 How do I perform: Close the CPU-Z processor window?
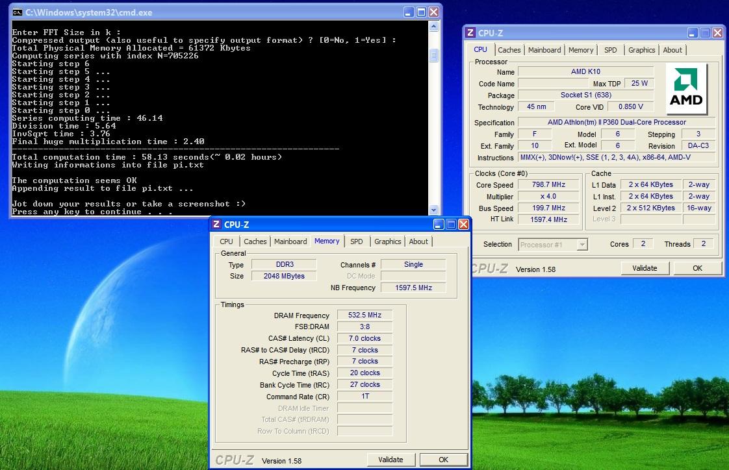click(x=718, y=32)
